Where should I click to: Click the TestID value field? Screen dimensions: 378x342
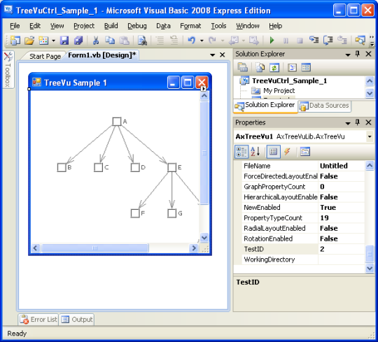coord(342,249)
